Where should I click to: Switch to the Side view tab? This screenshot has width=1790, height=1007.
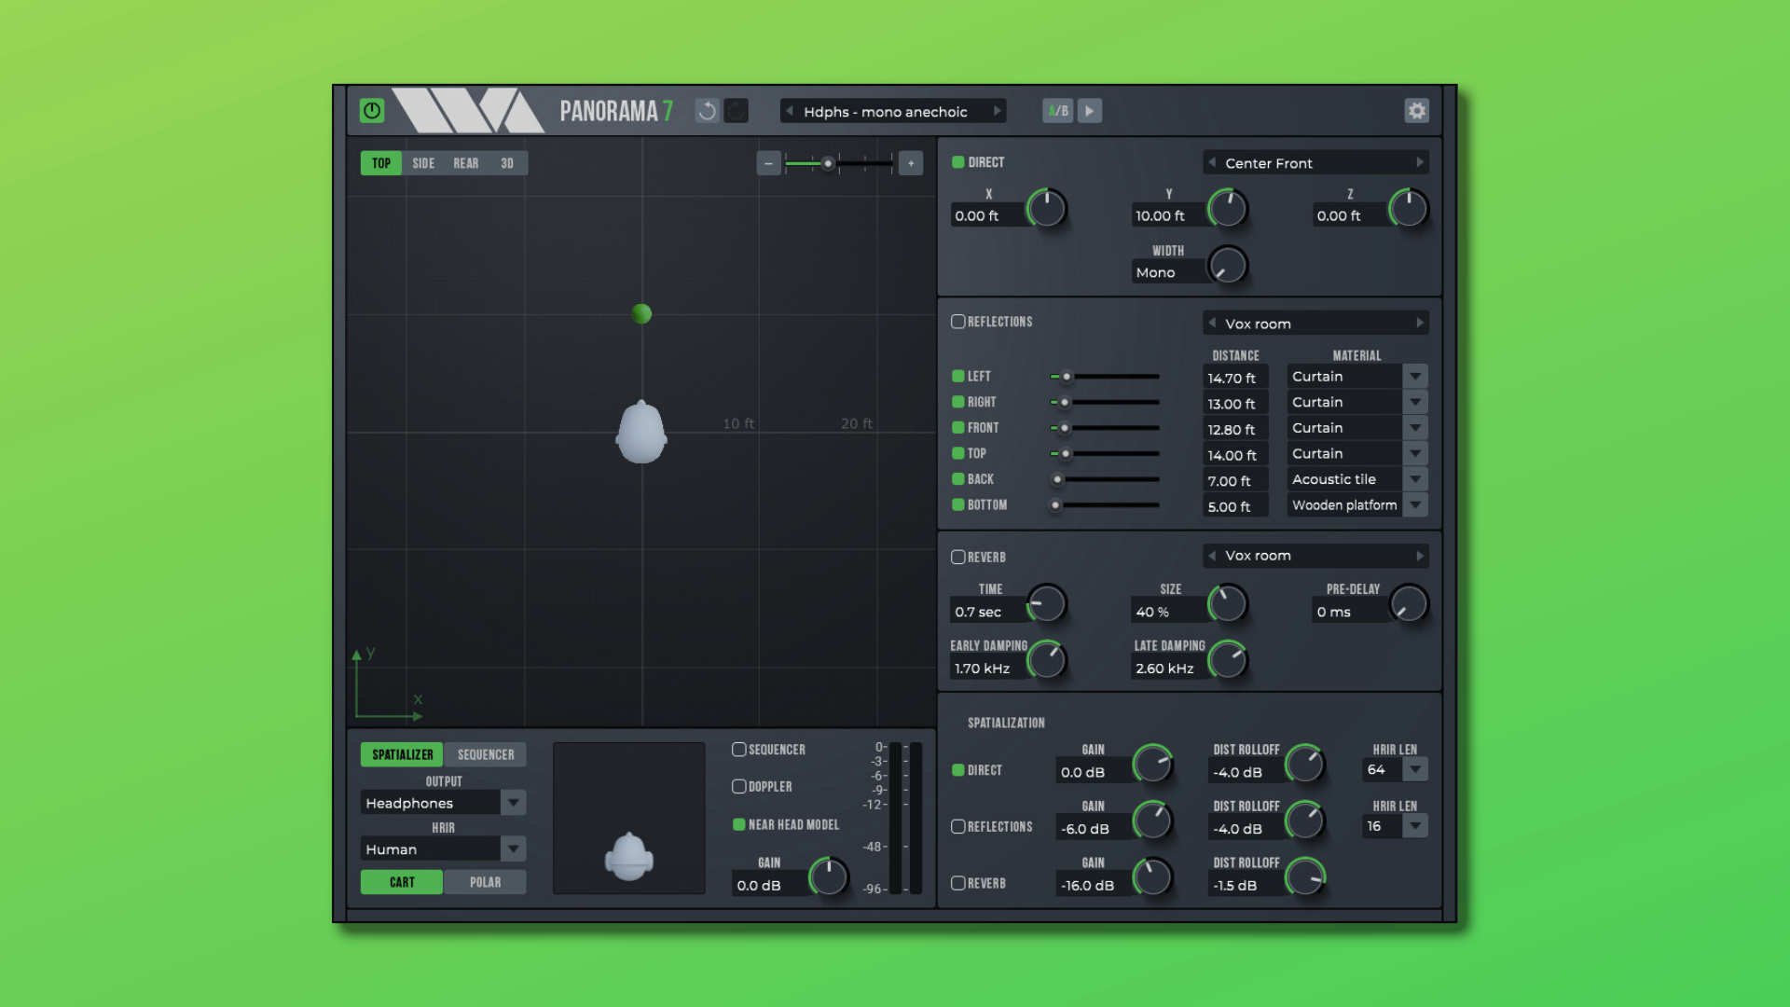coord(423,163)
